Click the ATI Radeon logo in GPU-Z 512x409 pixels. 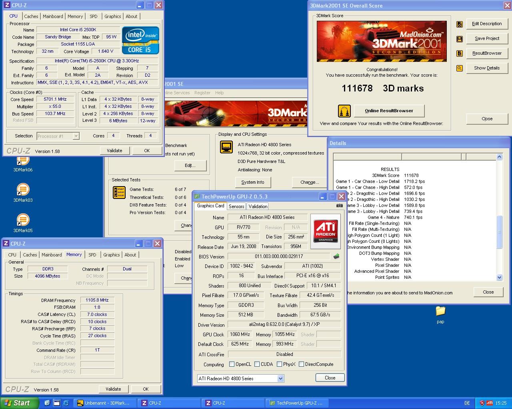(x=326, y=231)
